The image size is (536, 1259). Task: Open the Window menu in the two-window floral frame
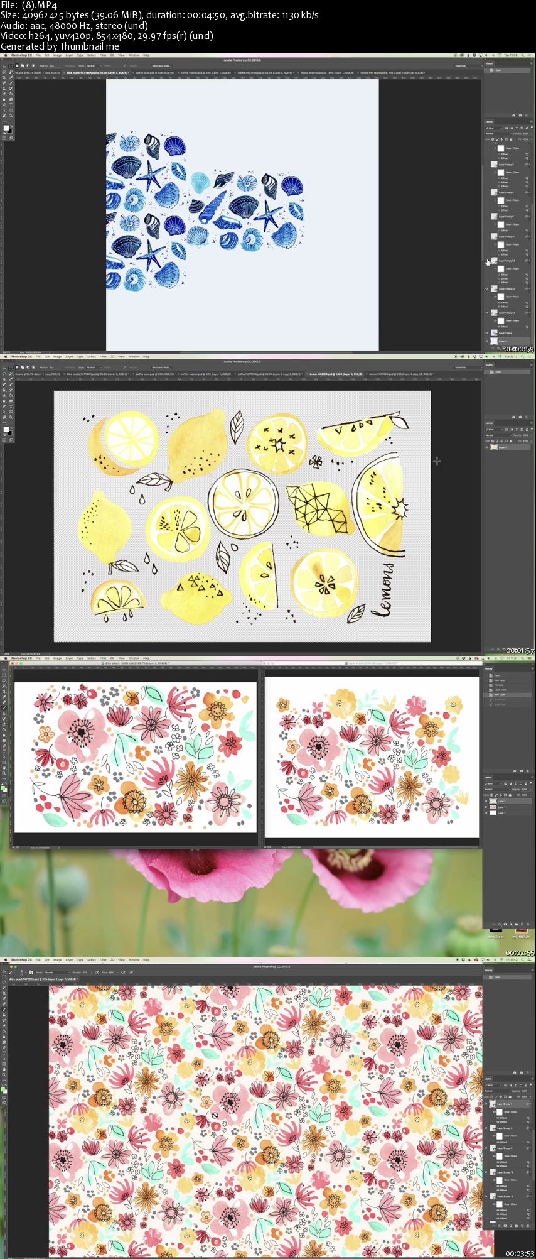(x=134, y=658)
